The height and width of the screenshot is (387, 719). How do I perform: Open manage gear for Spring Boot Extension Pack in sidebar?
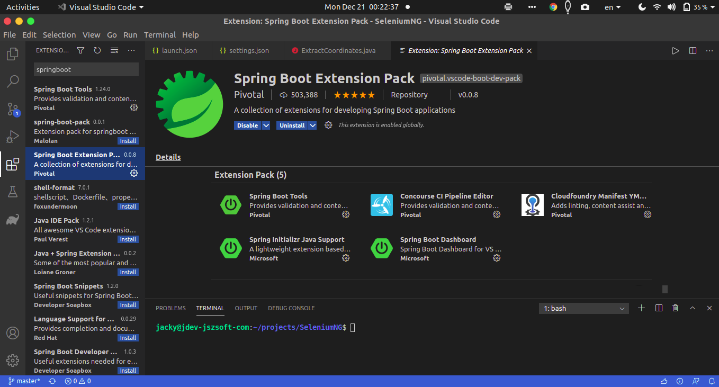134,173
